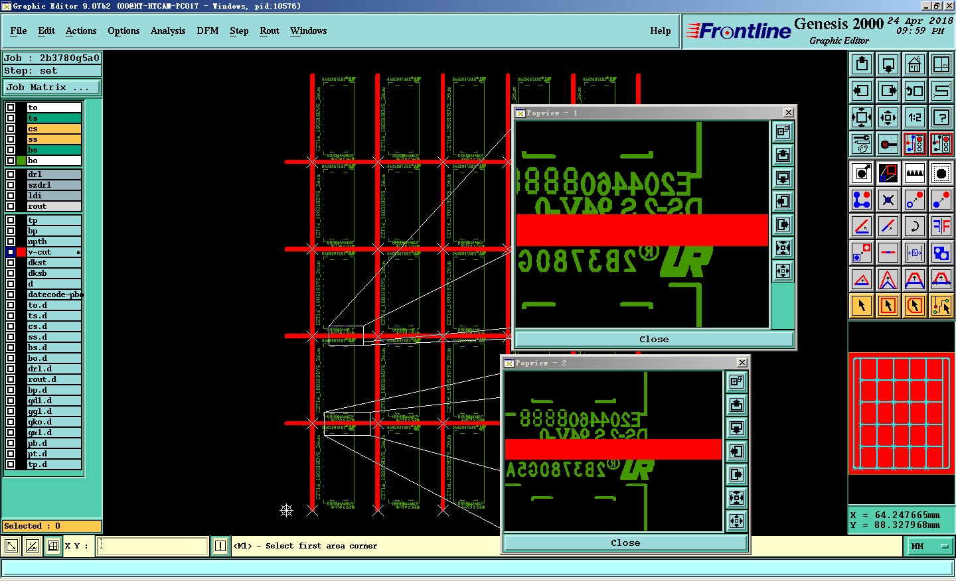Click the red panel overview thumbnail

[901, 414]
